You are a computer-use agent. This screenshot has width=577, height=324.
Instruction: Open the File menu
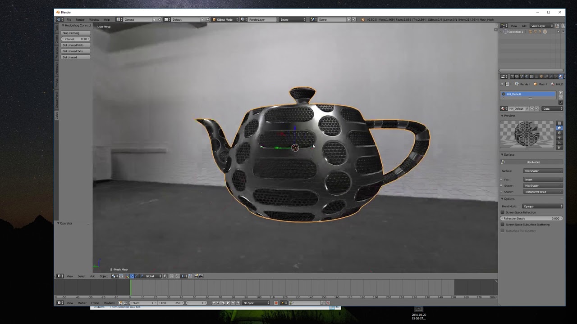(x=69, y=19)
